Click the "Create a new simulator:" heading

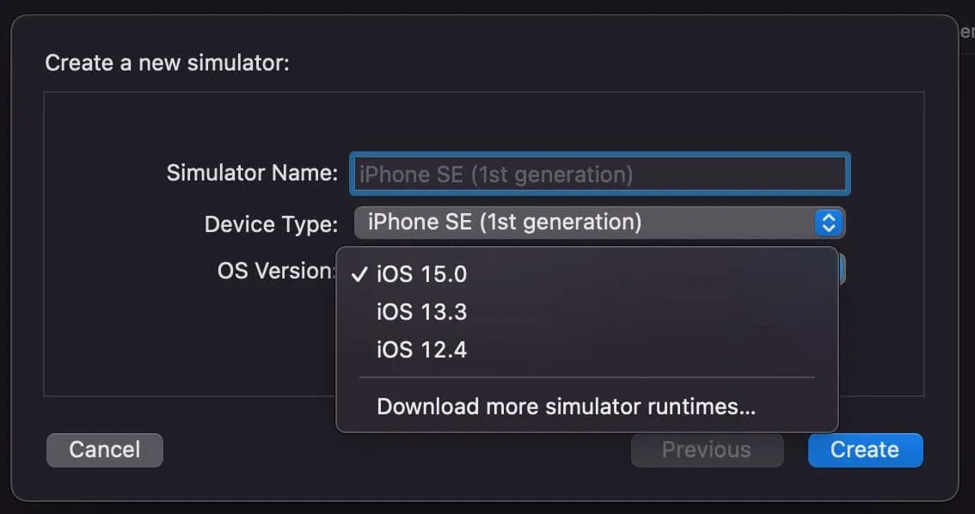pos(167,63)
